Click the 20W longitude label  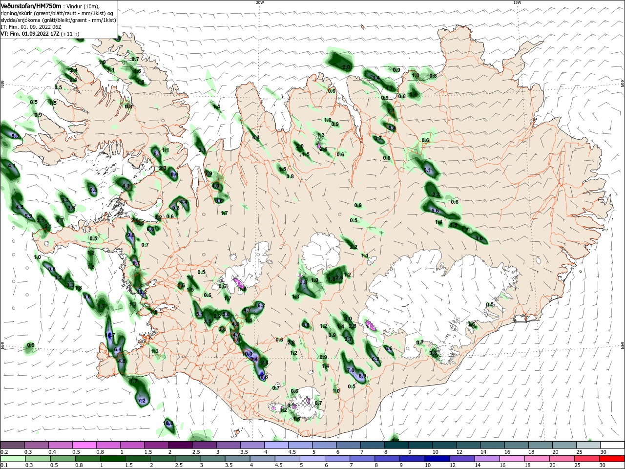260,2
